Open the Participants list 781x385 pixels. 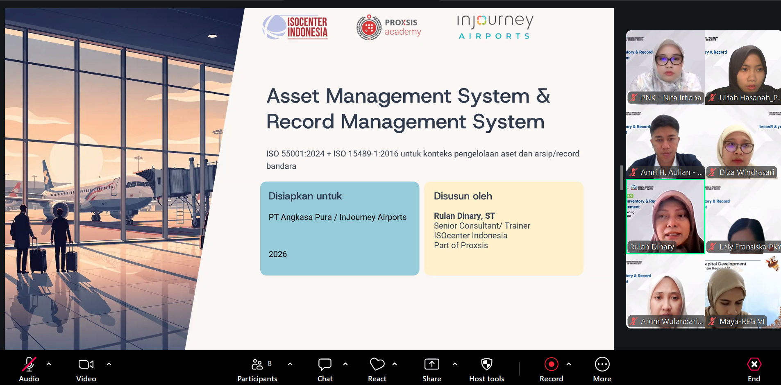tap(257, 370)
